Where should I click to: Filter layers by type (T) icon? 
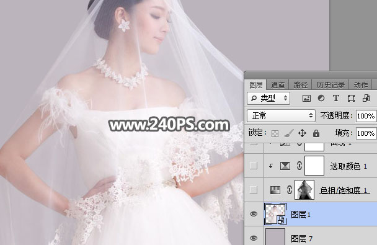[x=336, y=99]
